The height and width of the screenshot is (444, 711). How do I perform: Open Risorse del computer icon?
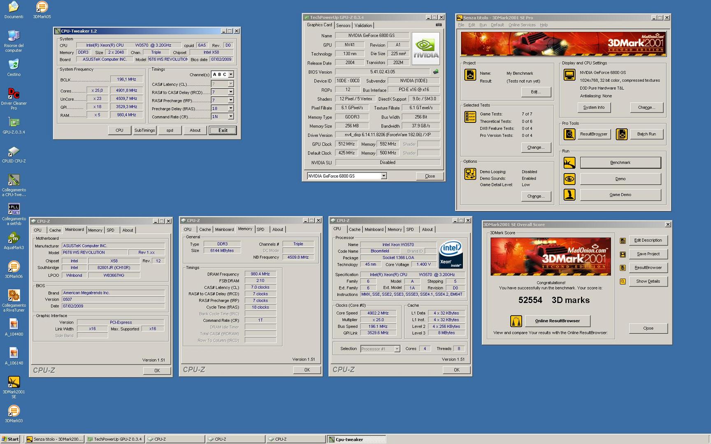[x=14, y=41]
